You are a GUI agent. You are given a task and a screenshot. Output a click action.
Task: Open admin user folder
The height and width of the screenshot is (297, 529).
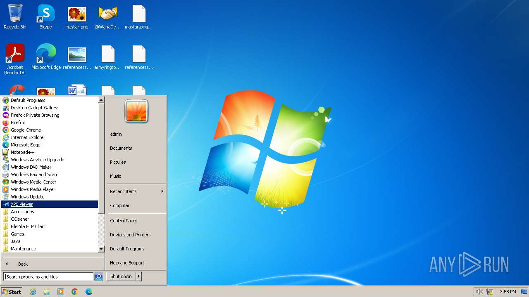point(136,134)
